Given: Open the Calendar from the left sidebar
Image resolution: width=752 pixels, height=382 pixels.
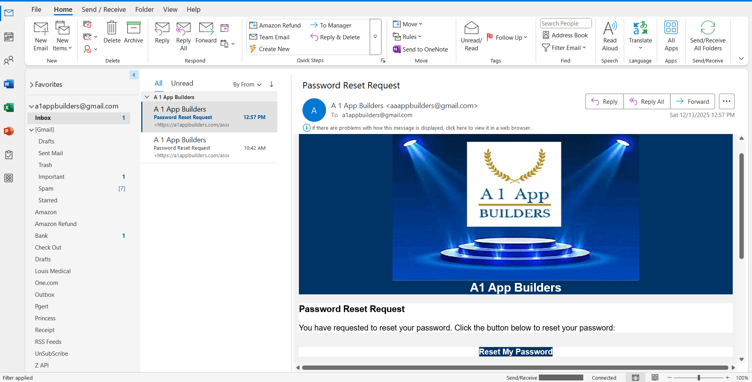Looking at the screenshot, I should (x=8, y=37).
